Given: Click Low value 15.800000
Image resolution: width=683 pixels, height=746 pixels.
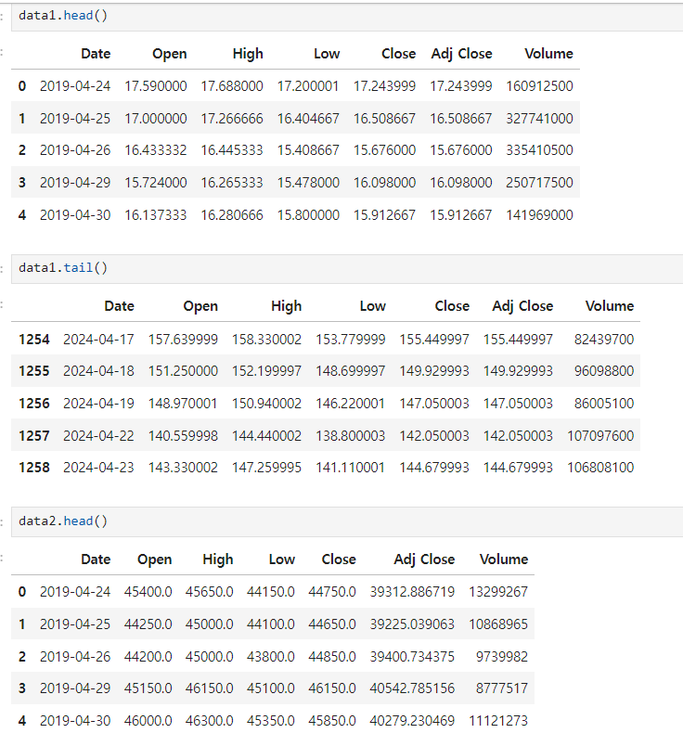Looking at the screenshot, I should click(x=308, y=215).
